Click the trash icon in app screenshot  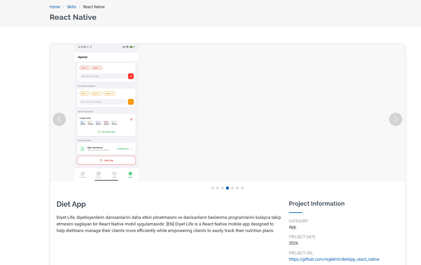[x=131, y=119]
